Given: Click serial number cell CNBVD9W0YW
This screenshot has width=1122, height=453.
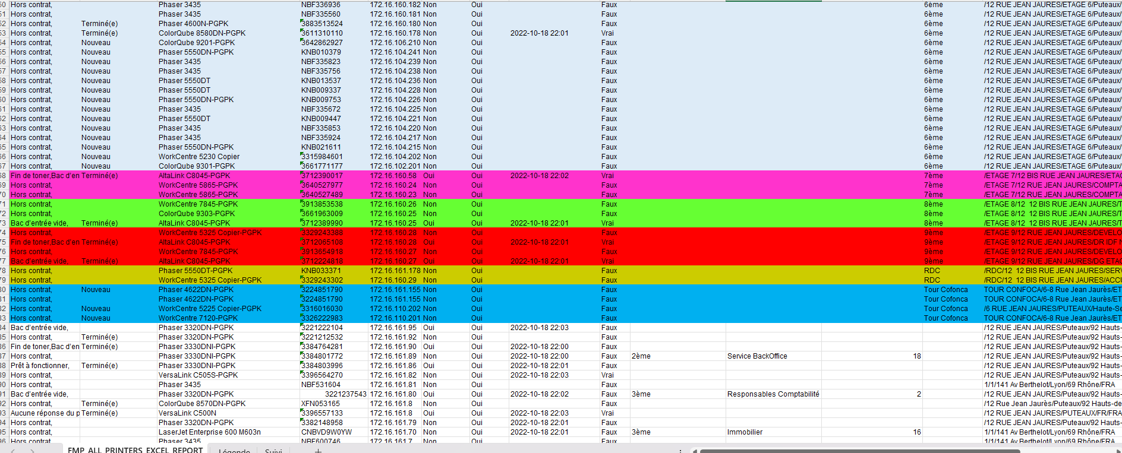Looking at the screenshot, I should tap(326, 432).
